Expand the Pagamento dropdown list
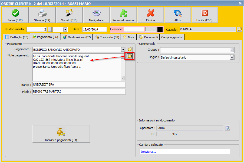The width and height of the screenshot is (244, 163). (x=123, y=49)
